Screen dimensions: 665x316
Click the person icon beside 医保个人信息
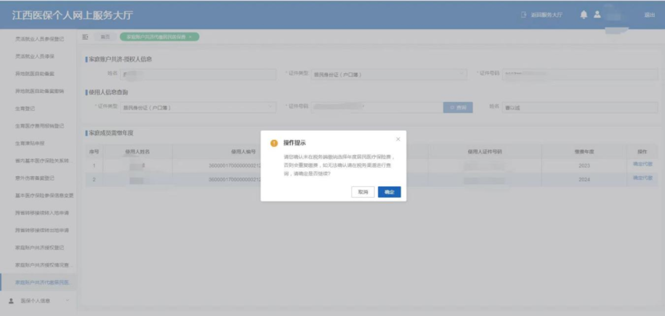(x=10, y=301)
